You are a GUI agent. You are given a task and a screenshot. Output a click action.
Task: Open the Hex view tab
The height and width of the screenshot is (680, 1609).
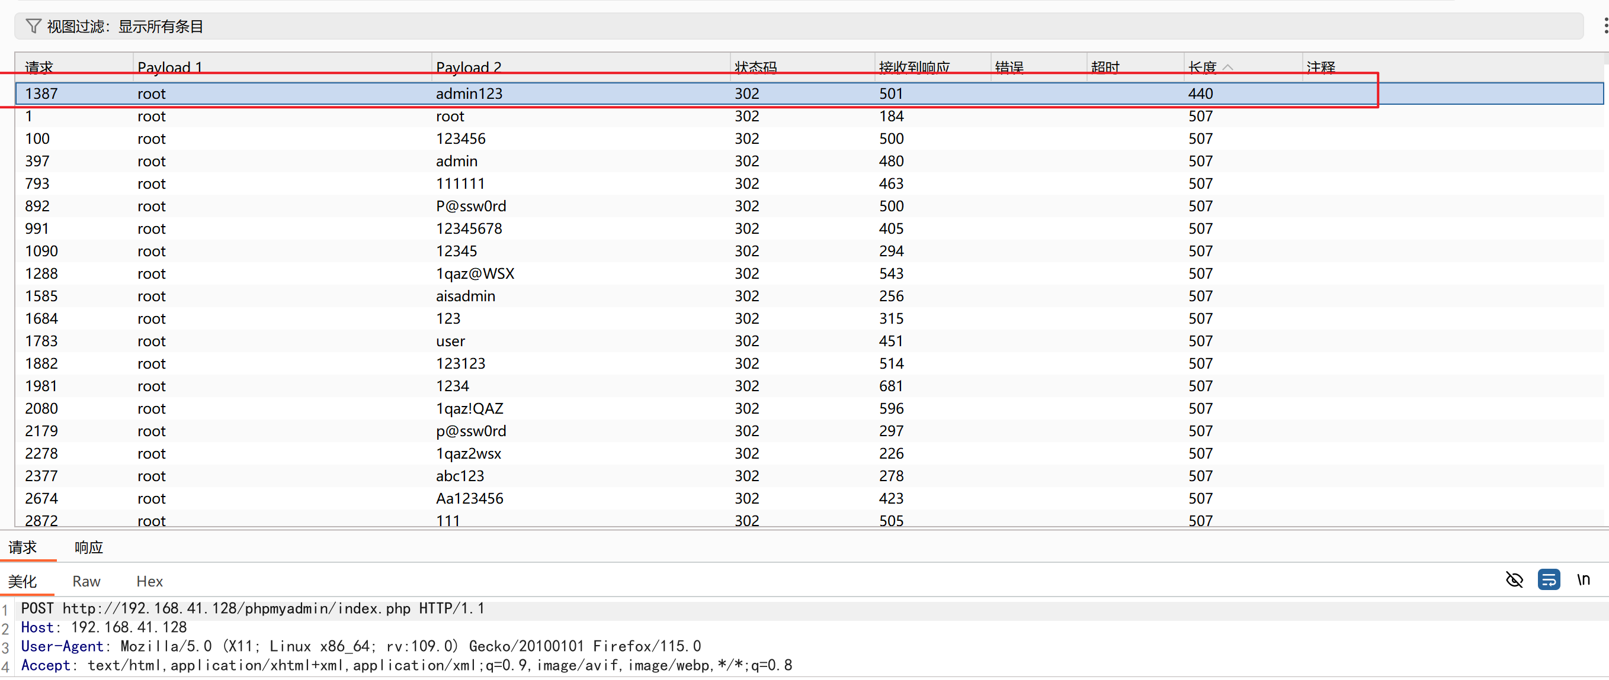tap(149, 581)
